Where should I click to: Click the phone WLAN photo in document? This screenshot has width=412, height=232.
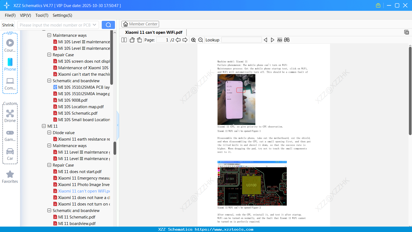point(236,99)
